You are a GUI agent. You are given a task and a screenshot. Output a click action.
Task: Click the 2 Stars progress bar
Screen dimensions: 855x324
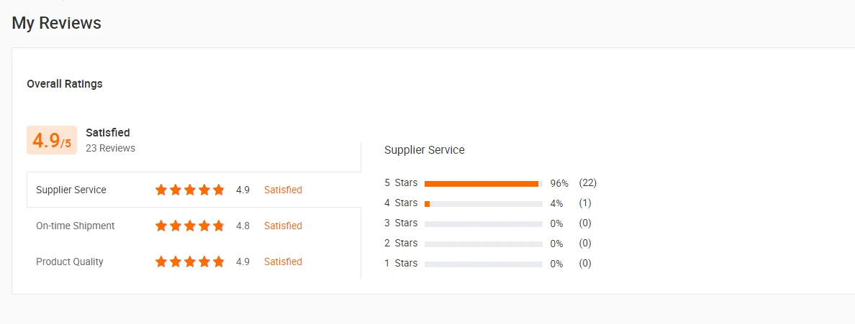coord(483,244)
